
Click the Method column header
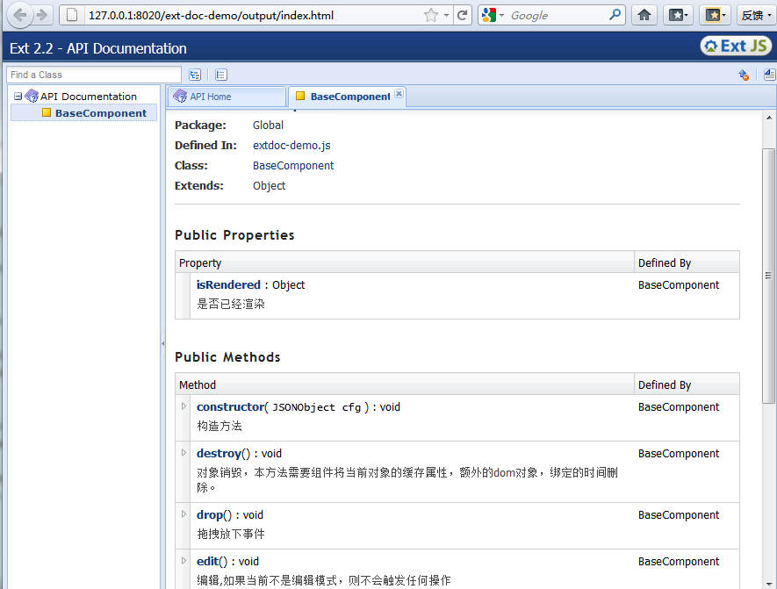[405, 384]
